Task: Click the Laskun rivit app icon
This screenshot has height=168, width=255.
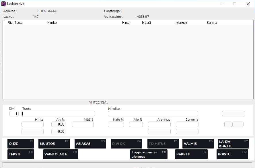Action: [x=3, y=4]
